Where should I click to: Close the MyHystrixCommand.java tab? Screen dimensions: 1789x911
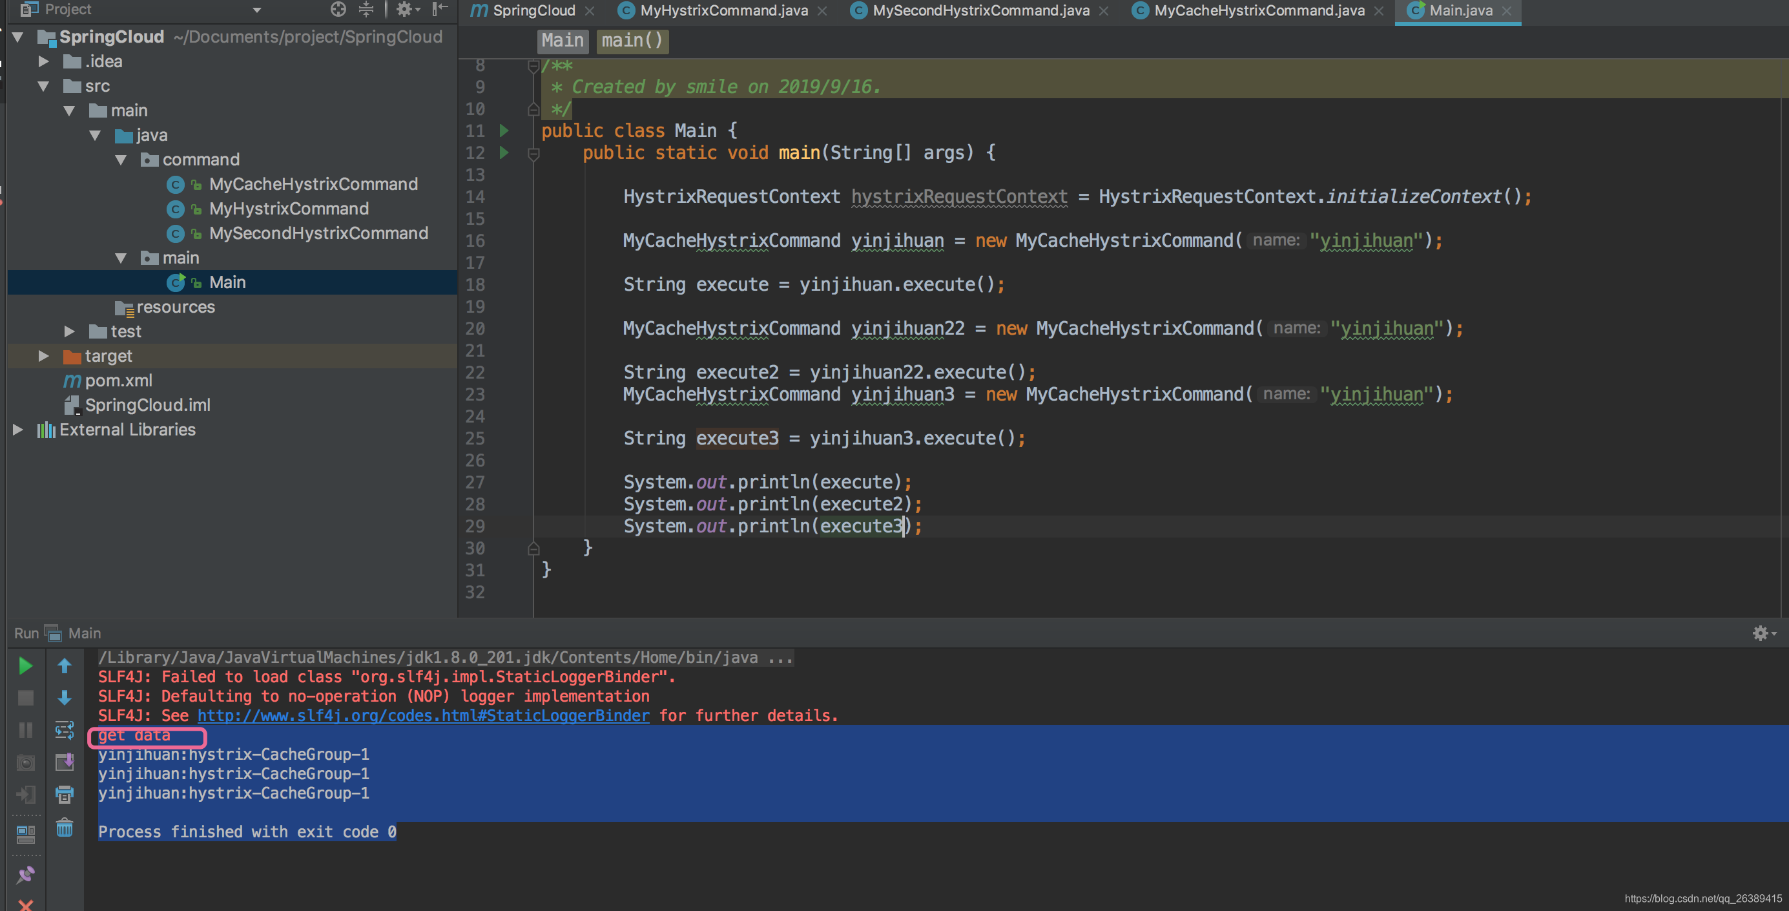822,11
